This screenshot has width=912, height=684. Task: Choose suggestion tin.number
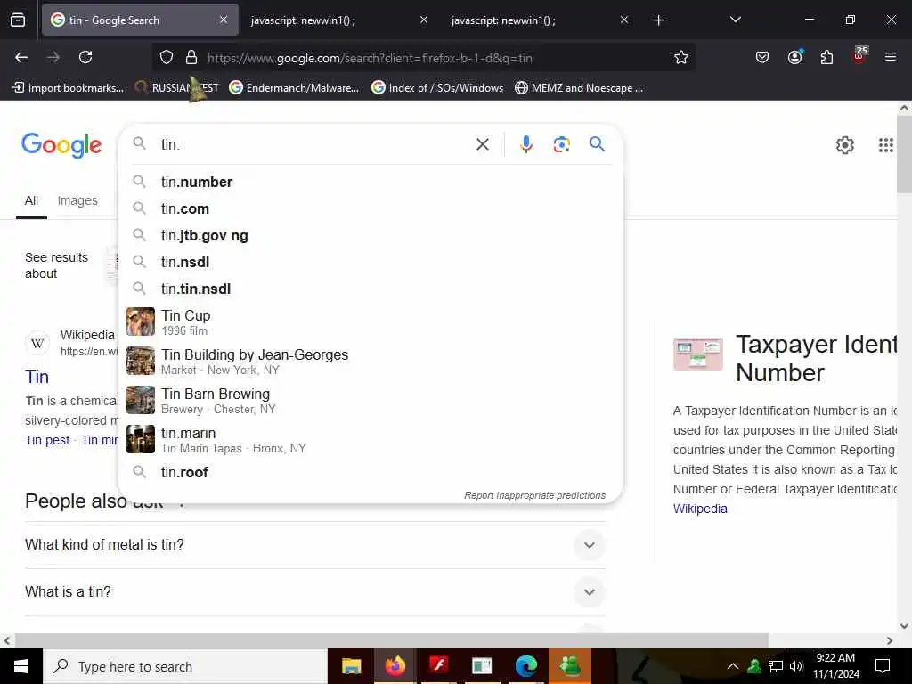pos(370,182)
